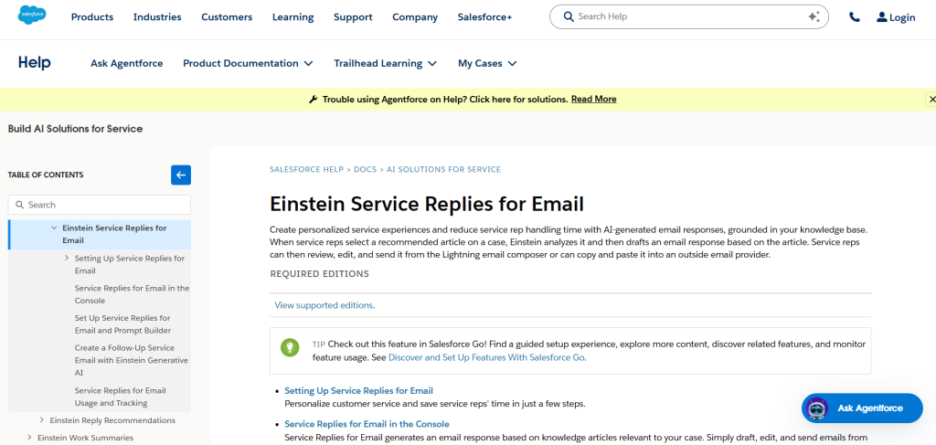The height and width of the screenshot is (445, 936).
Task: Expand Setting Up Service Replies tree item
Action: (x=67, y=258)
